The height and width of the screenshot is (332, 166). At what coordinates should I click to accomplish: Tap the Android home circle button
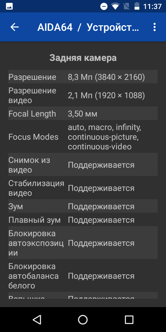pyautogui.click(x=83, y=319)
